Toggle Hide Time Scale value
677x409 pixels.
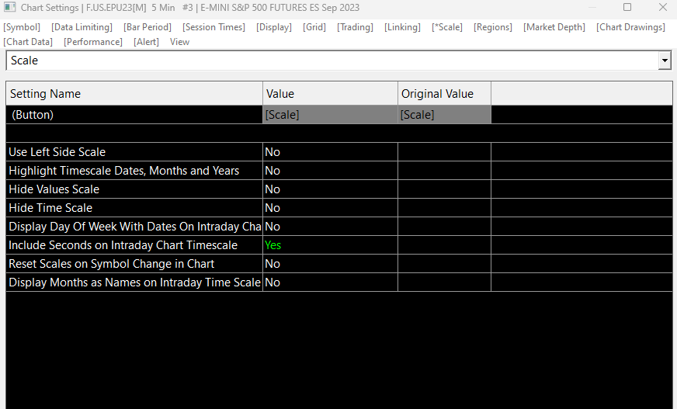point(330,207)
